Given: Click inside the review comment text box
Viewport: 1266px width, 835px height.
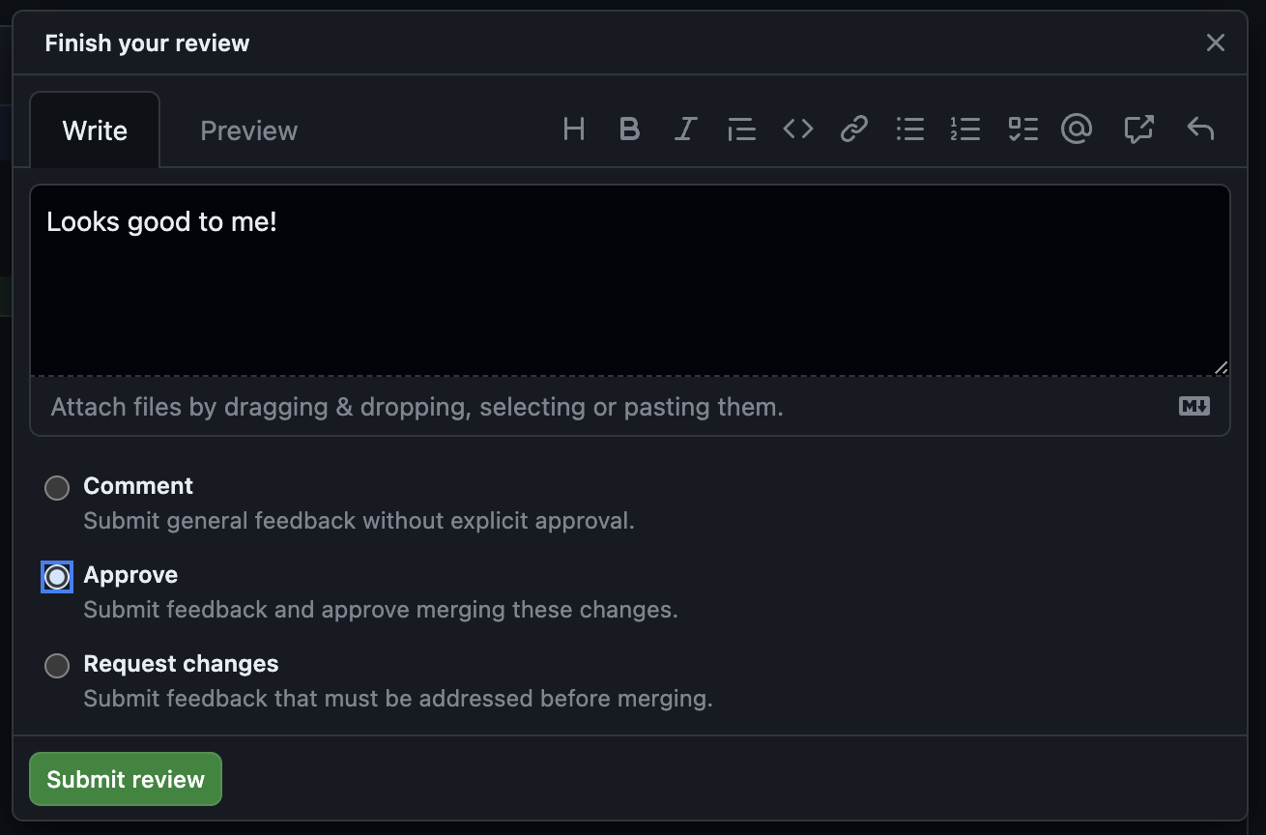Looking at the screenshot, I should [x=630, y=280].
